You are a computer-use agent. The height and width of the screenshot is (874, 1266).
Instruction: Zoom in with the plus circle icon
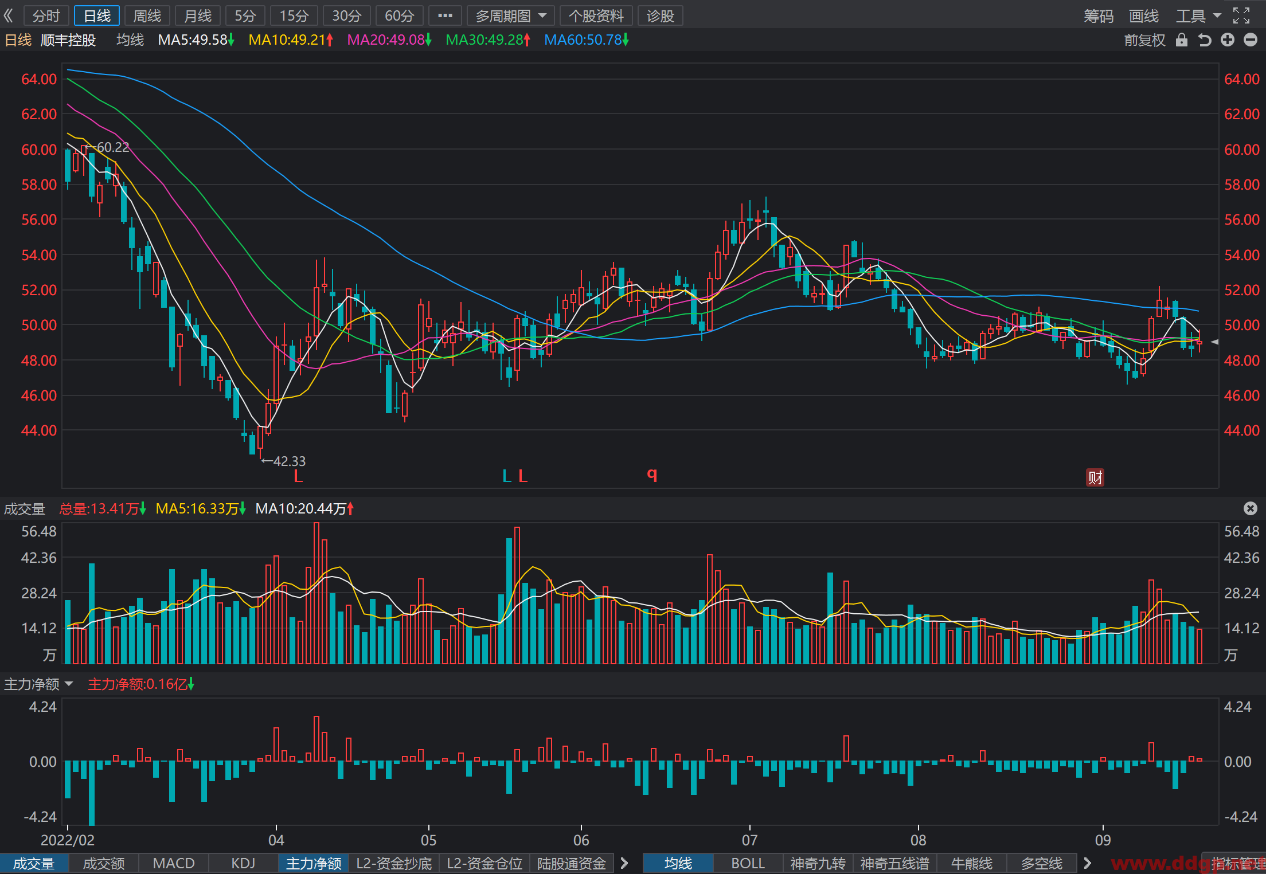[1228, 40]
